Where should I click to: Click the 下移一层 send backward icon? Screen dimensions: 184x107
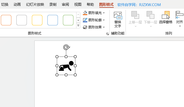pos(150,15)
